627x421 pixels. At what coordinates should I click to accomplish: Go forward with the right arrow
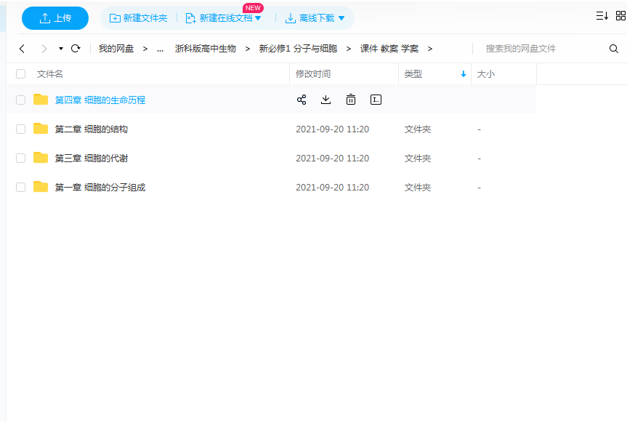coord(44,49)
